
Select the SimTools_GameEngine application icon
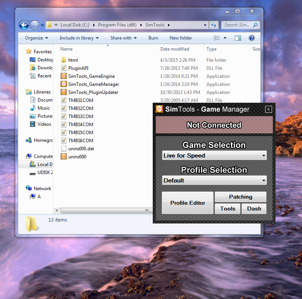pos(64,76)
